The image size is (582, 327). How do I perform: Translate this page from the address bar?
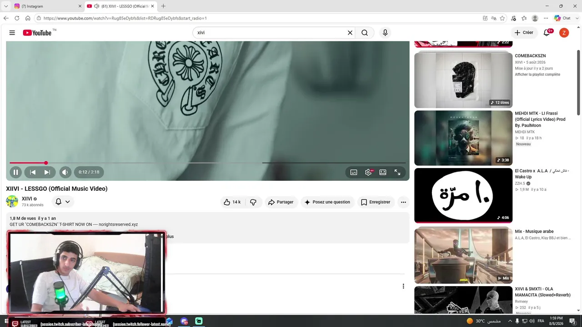pyautogui.click(x=494, y=18)
